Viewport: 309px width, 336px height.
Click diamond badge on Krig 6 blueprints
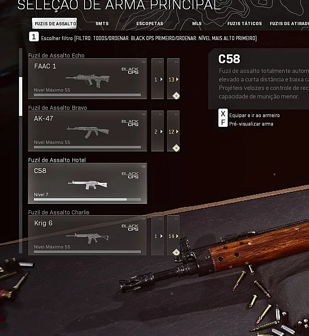176,253
